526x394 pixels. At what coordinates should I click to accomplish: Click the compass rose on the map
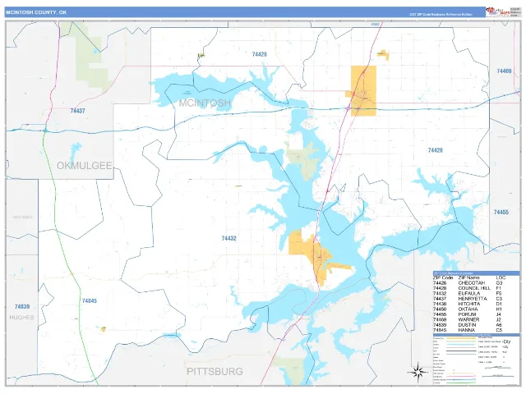coord(418,372)
